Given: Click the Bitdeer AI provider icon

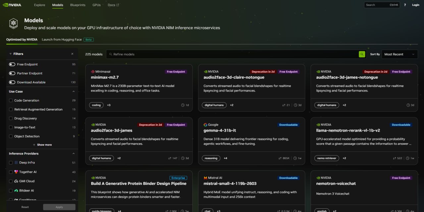Looking at the screenshot, I should 16,191.
